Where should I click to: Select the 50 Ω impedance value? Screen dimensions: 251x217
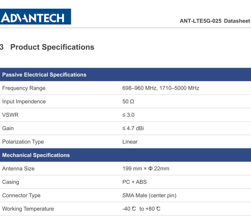click(x=128, y=101)
